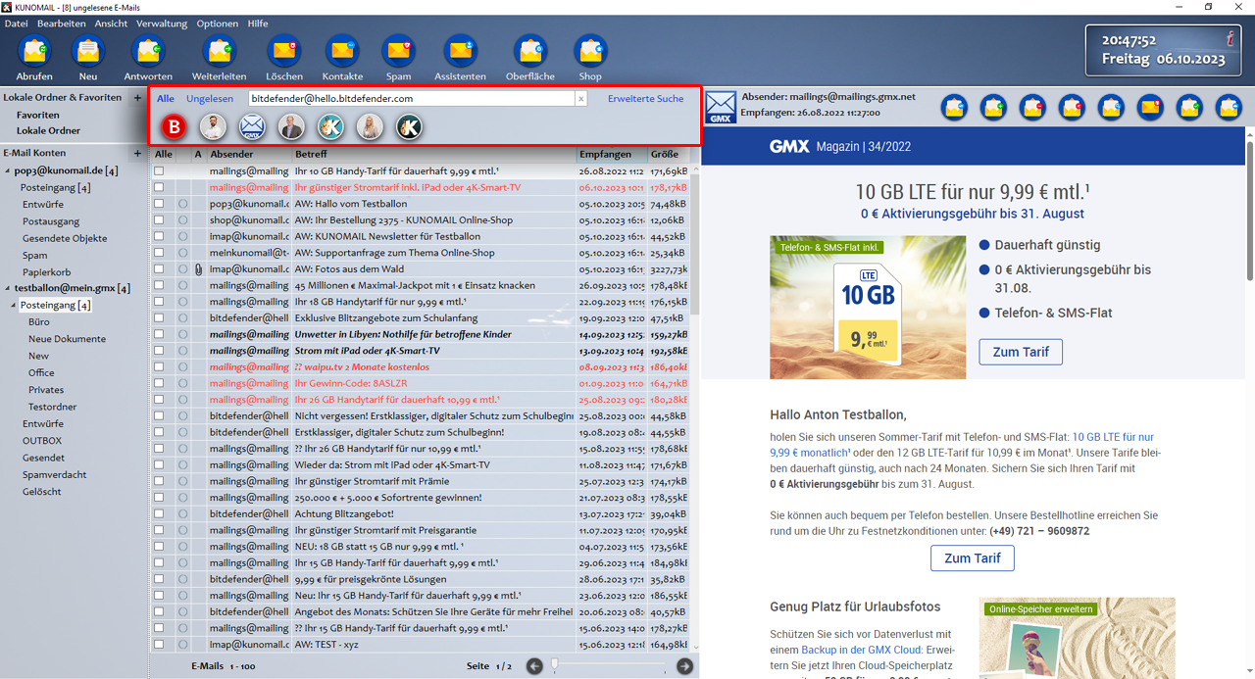
Task: Mark the message as Spam in the toolbar
Action: pos(398,51)
